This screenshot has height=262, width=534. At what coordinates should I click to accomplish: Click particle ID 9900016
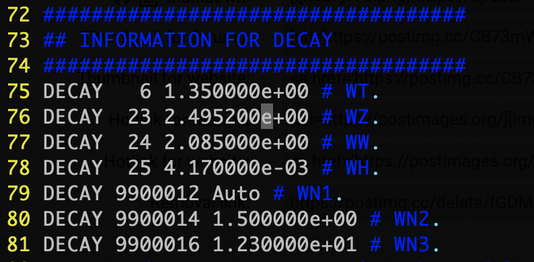click(x=157, y=244)
